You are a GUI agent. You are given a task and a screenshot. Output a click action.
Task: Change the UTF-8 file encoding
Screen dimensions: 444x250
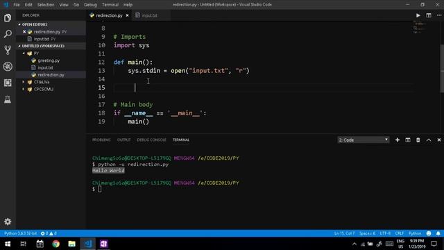(x=385, y=233)
